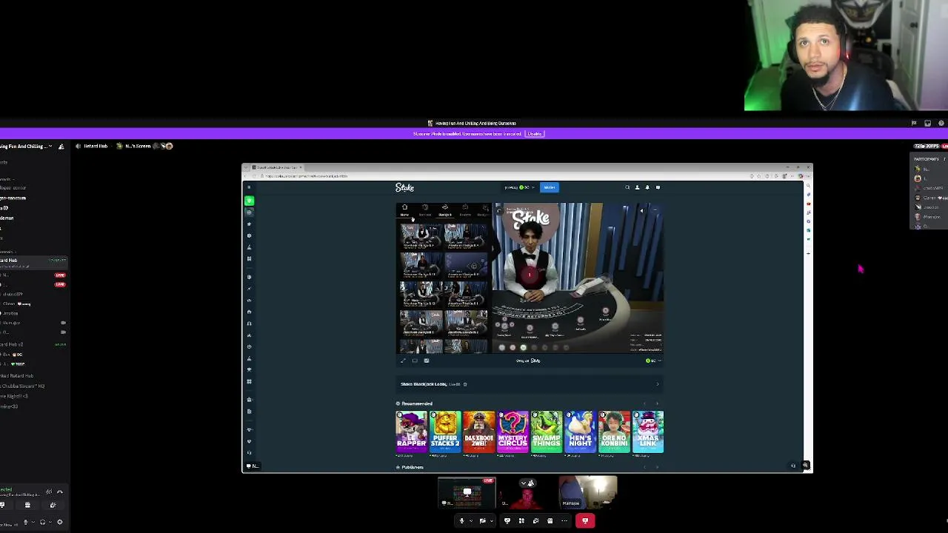Collapse participants strip with chevron button

pos(527,483)
